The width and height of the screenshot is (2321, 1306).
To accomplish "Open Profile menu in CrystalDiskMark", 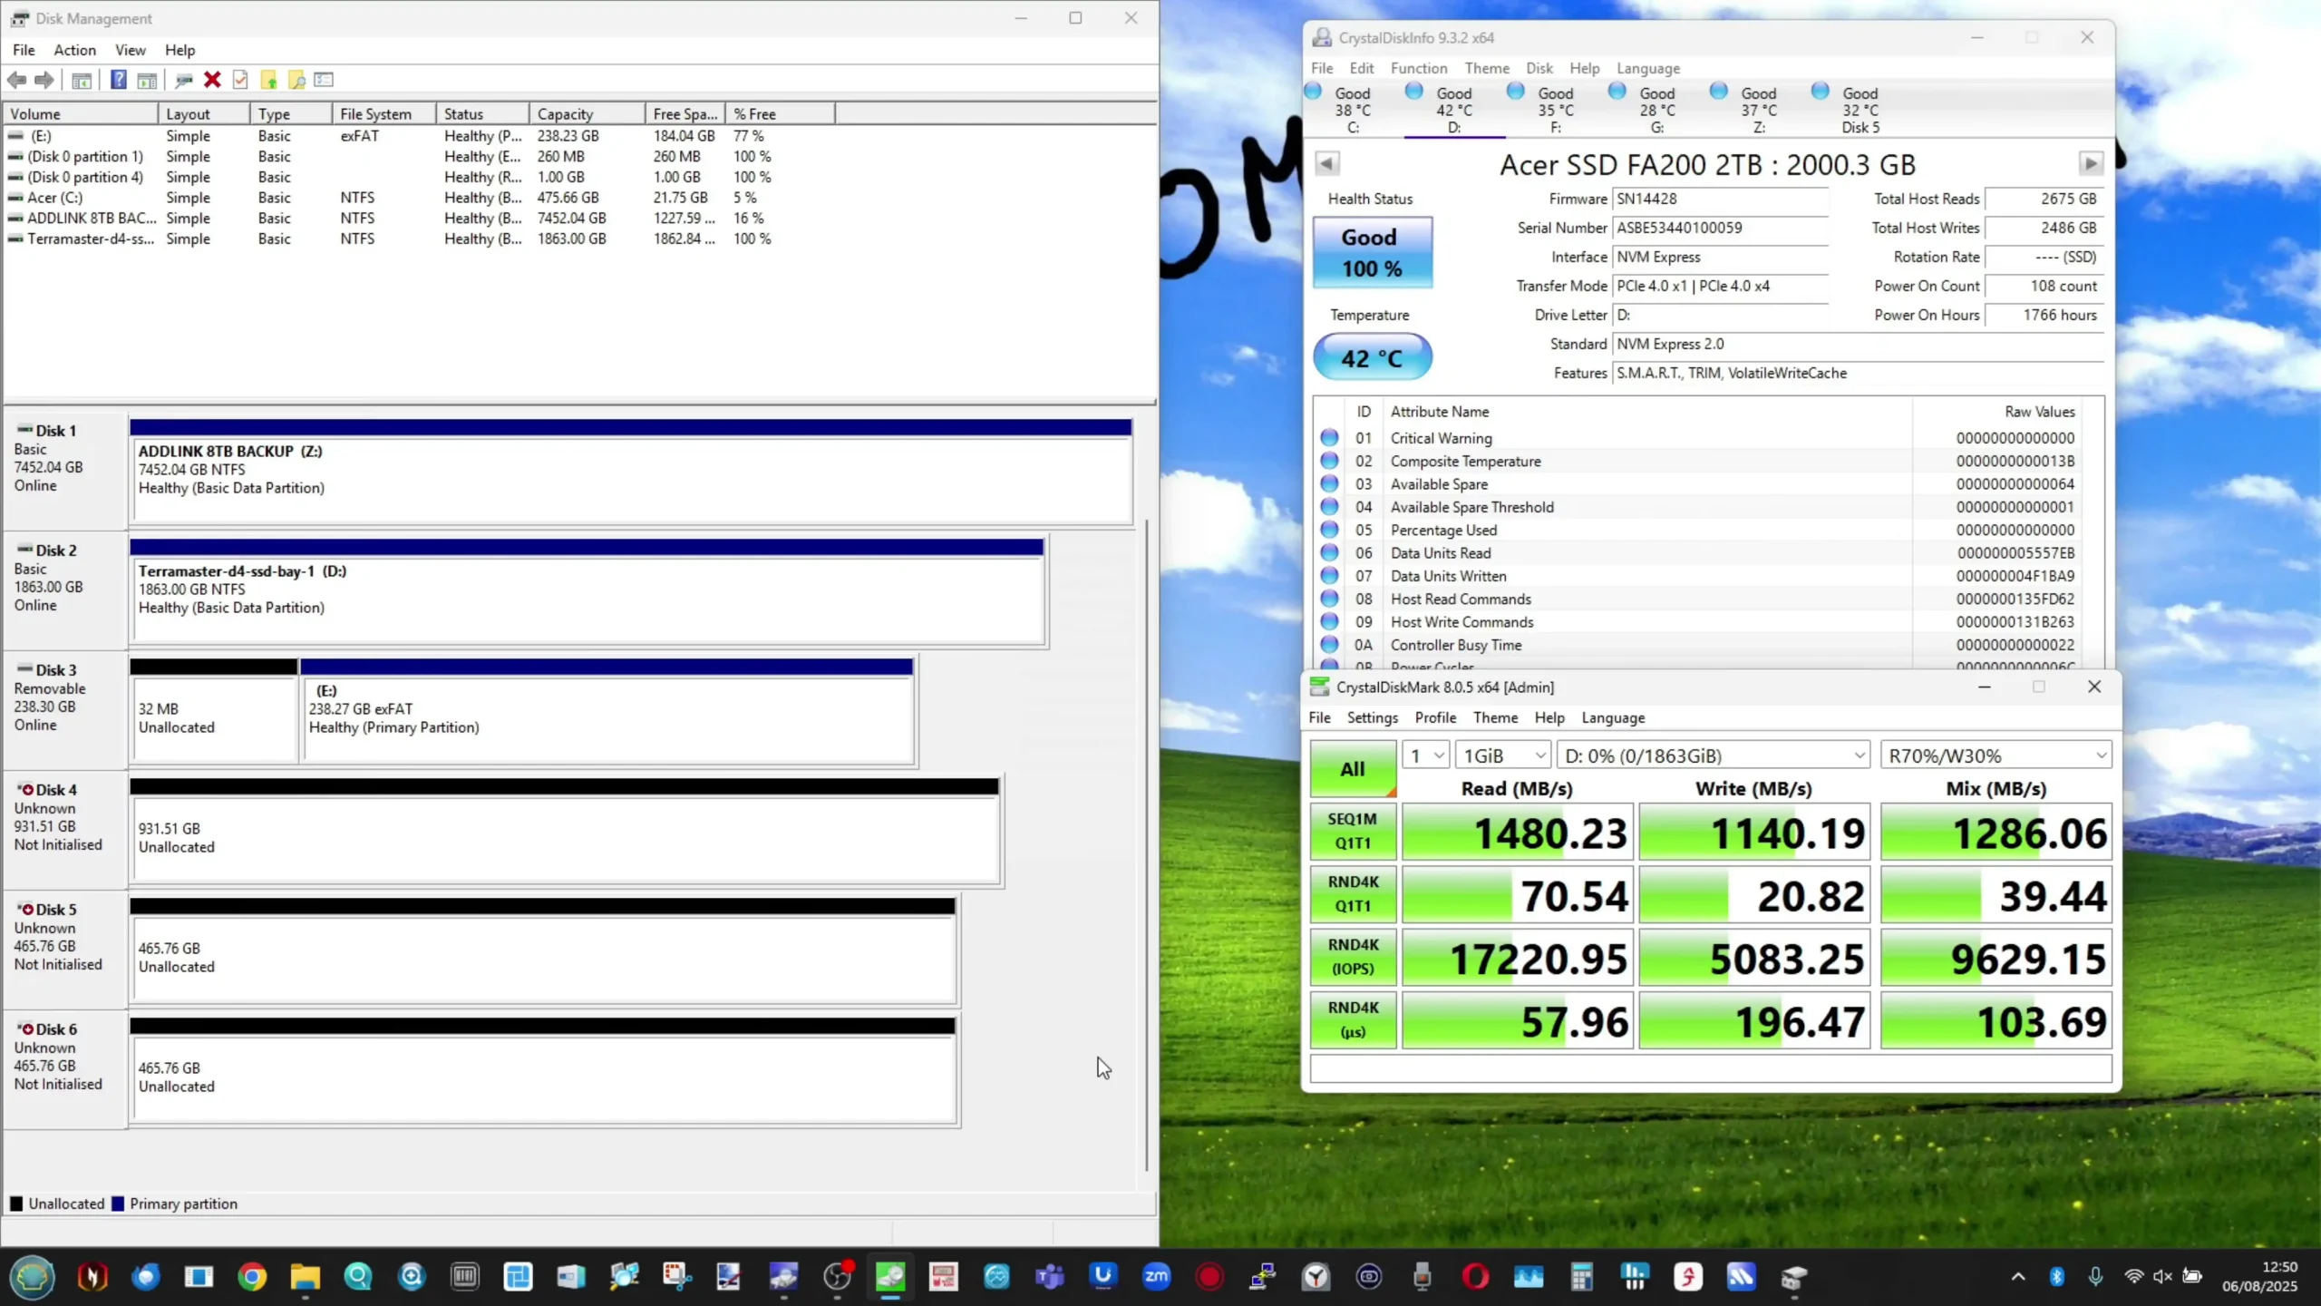I will [1435, 717].
